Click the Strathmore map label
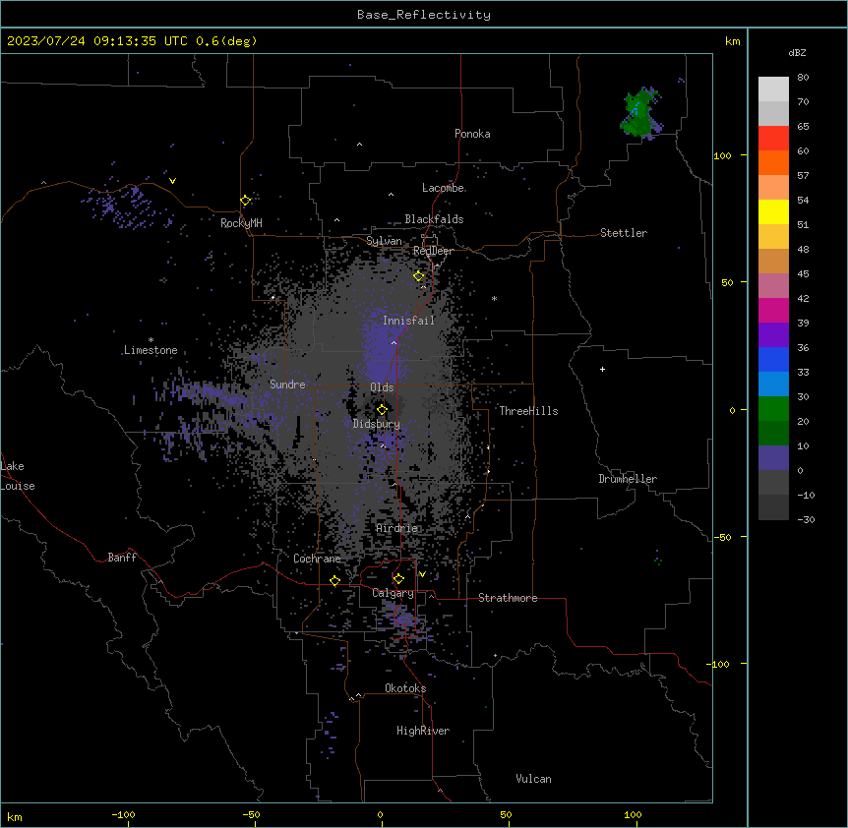This screenshot has height=828, width=848. (508, 598)
